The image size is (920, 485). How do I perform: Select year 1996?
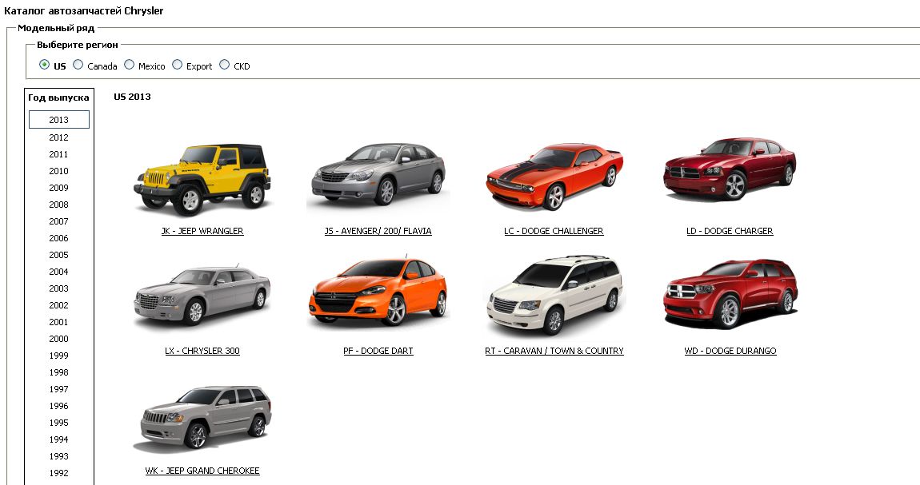pos(58,406)
